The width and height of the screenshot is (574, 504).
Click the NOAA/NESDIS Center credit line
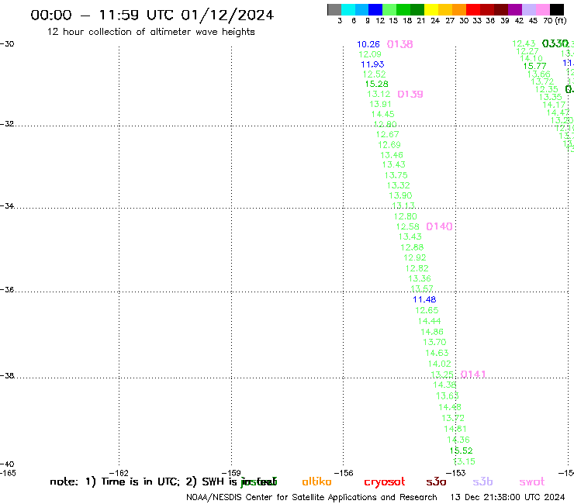coord(312,498)
